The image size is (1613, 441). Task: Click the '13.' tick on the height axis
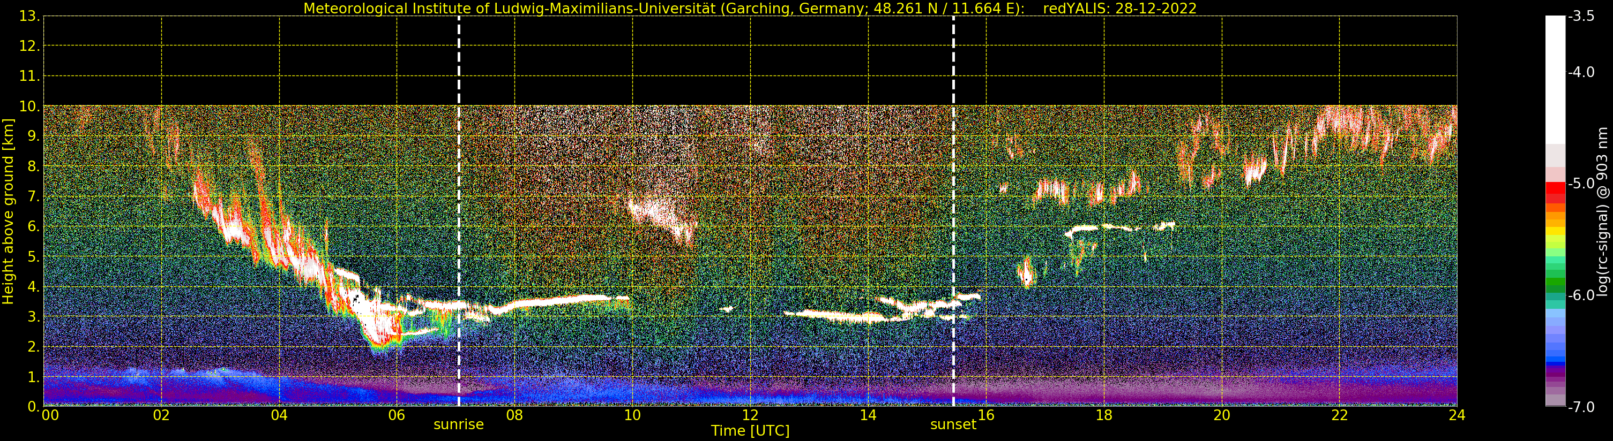29,16
